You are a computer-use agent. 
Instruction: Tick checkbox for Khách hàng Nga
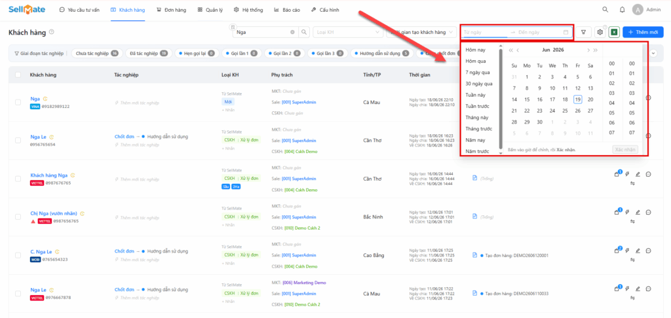click(18, 179)
